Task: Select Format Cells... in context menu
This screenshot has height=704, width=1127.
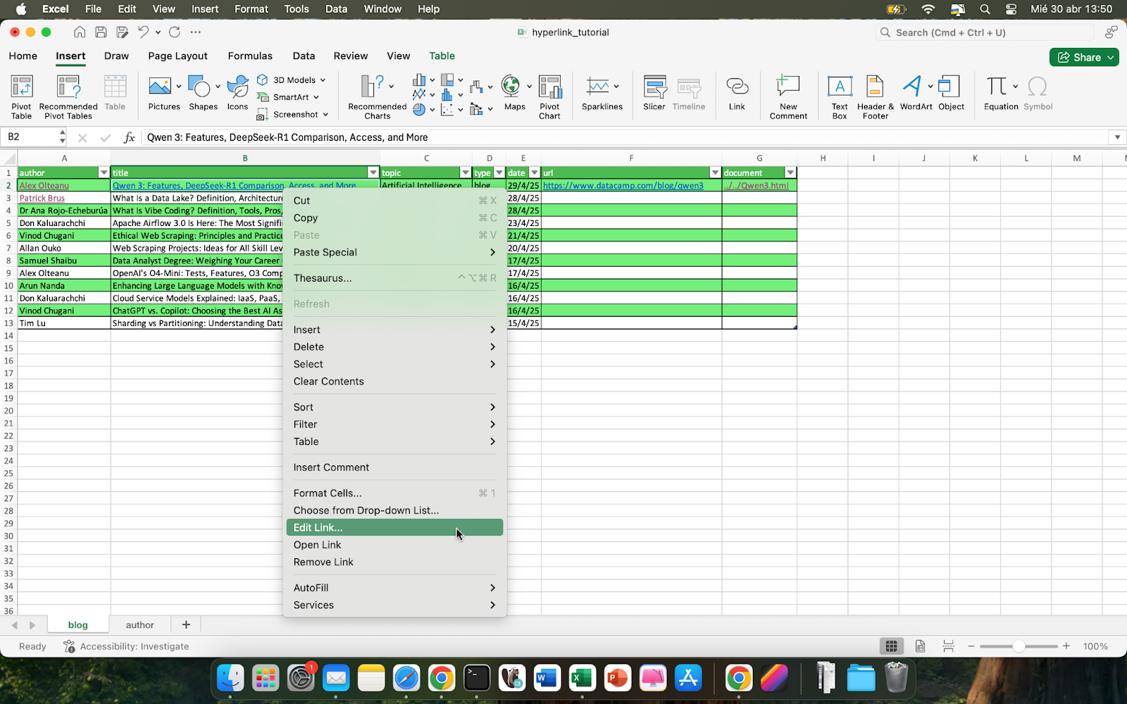Action: (394, 493)
